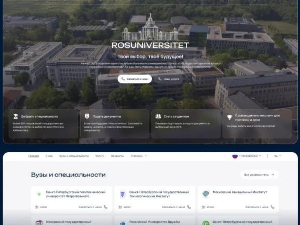
Task: Open Вузы и специальности in navigation bar
Action: (74, 156)
